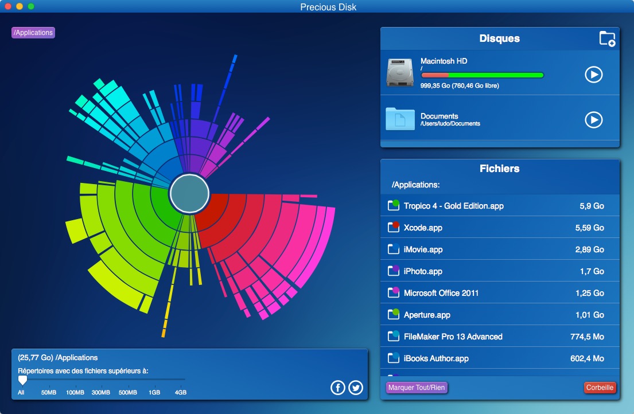Click the green zoom window button
The height and width of the screenshot is (414, 634).
pyautogui.click(x=31, y=6)
